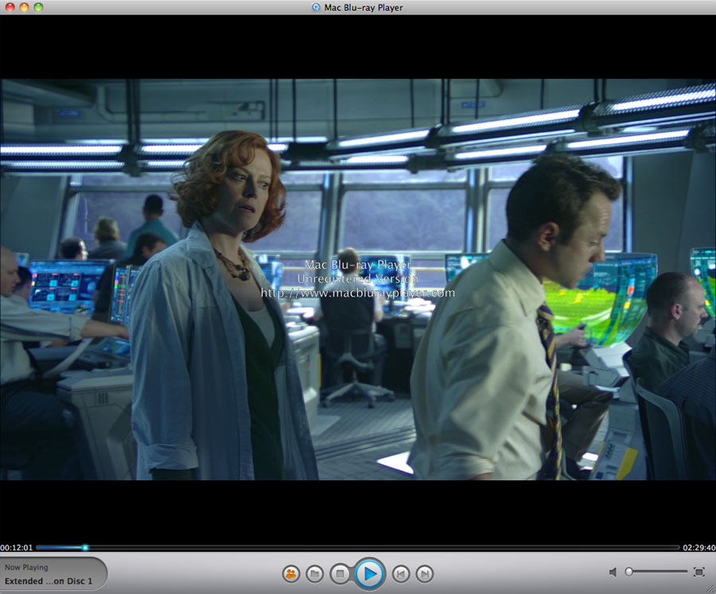Close the window with the red button

point(9,7)
